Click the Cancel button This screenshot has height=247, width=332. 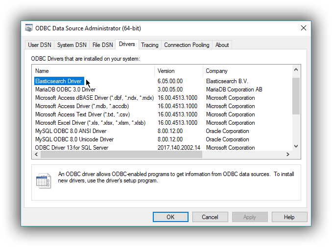tap(210, 217)
